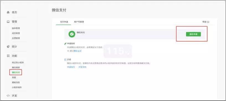
Task: Switch to the 商户号管理 tab
Action: pos(79,22)
